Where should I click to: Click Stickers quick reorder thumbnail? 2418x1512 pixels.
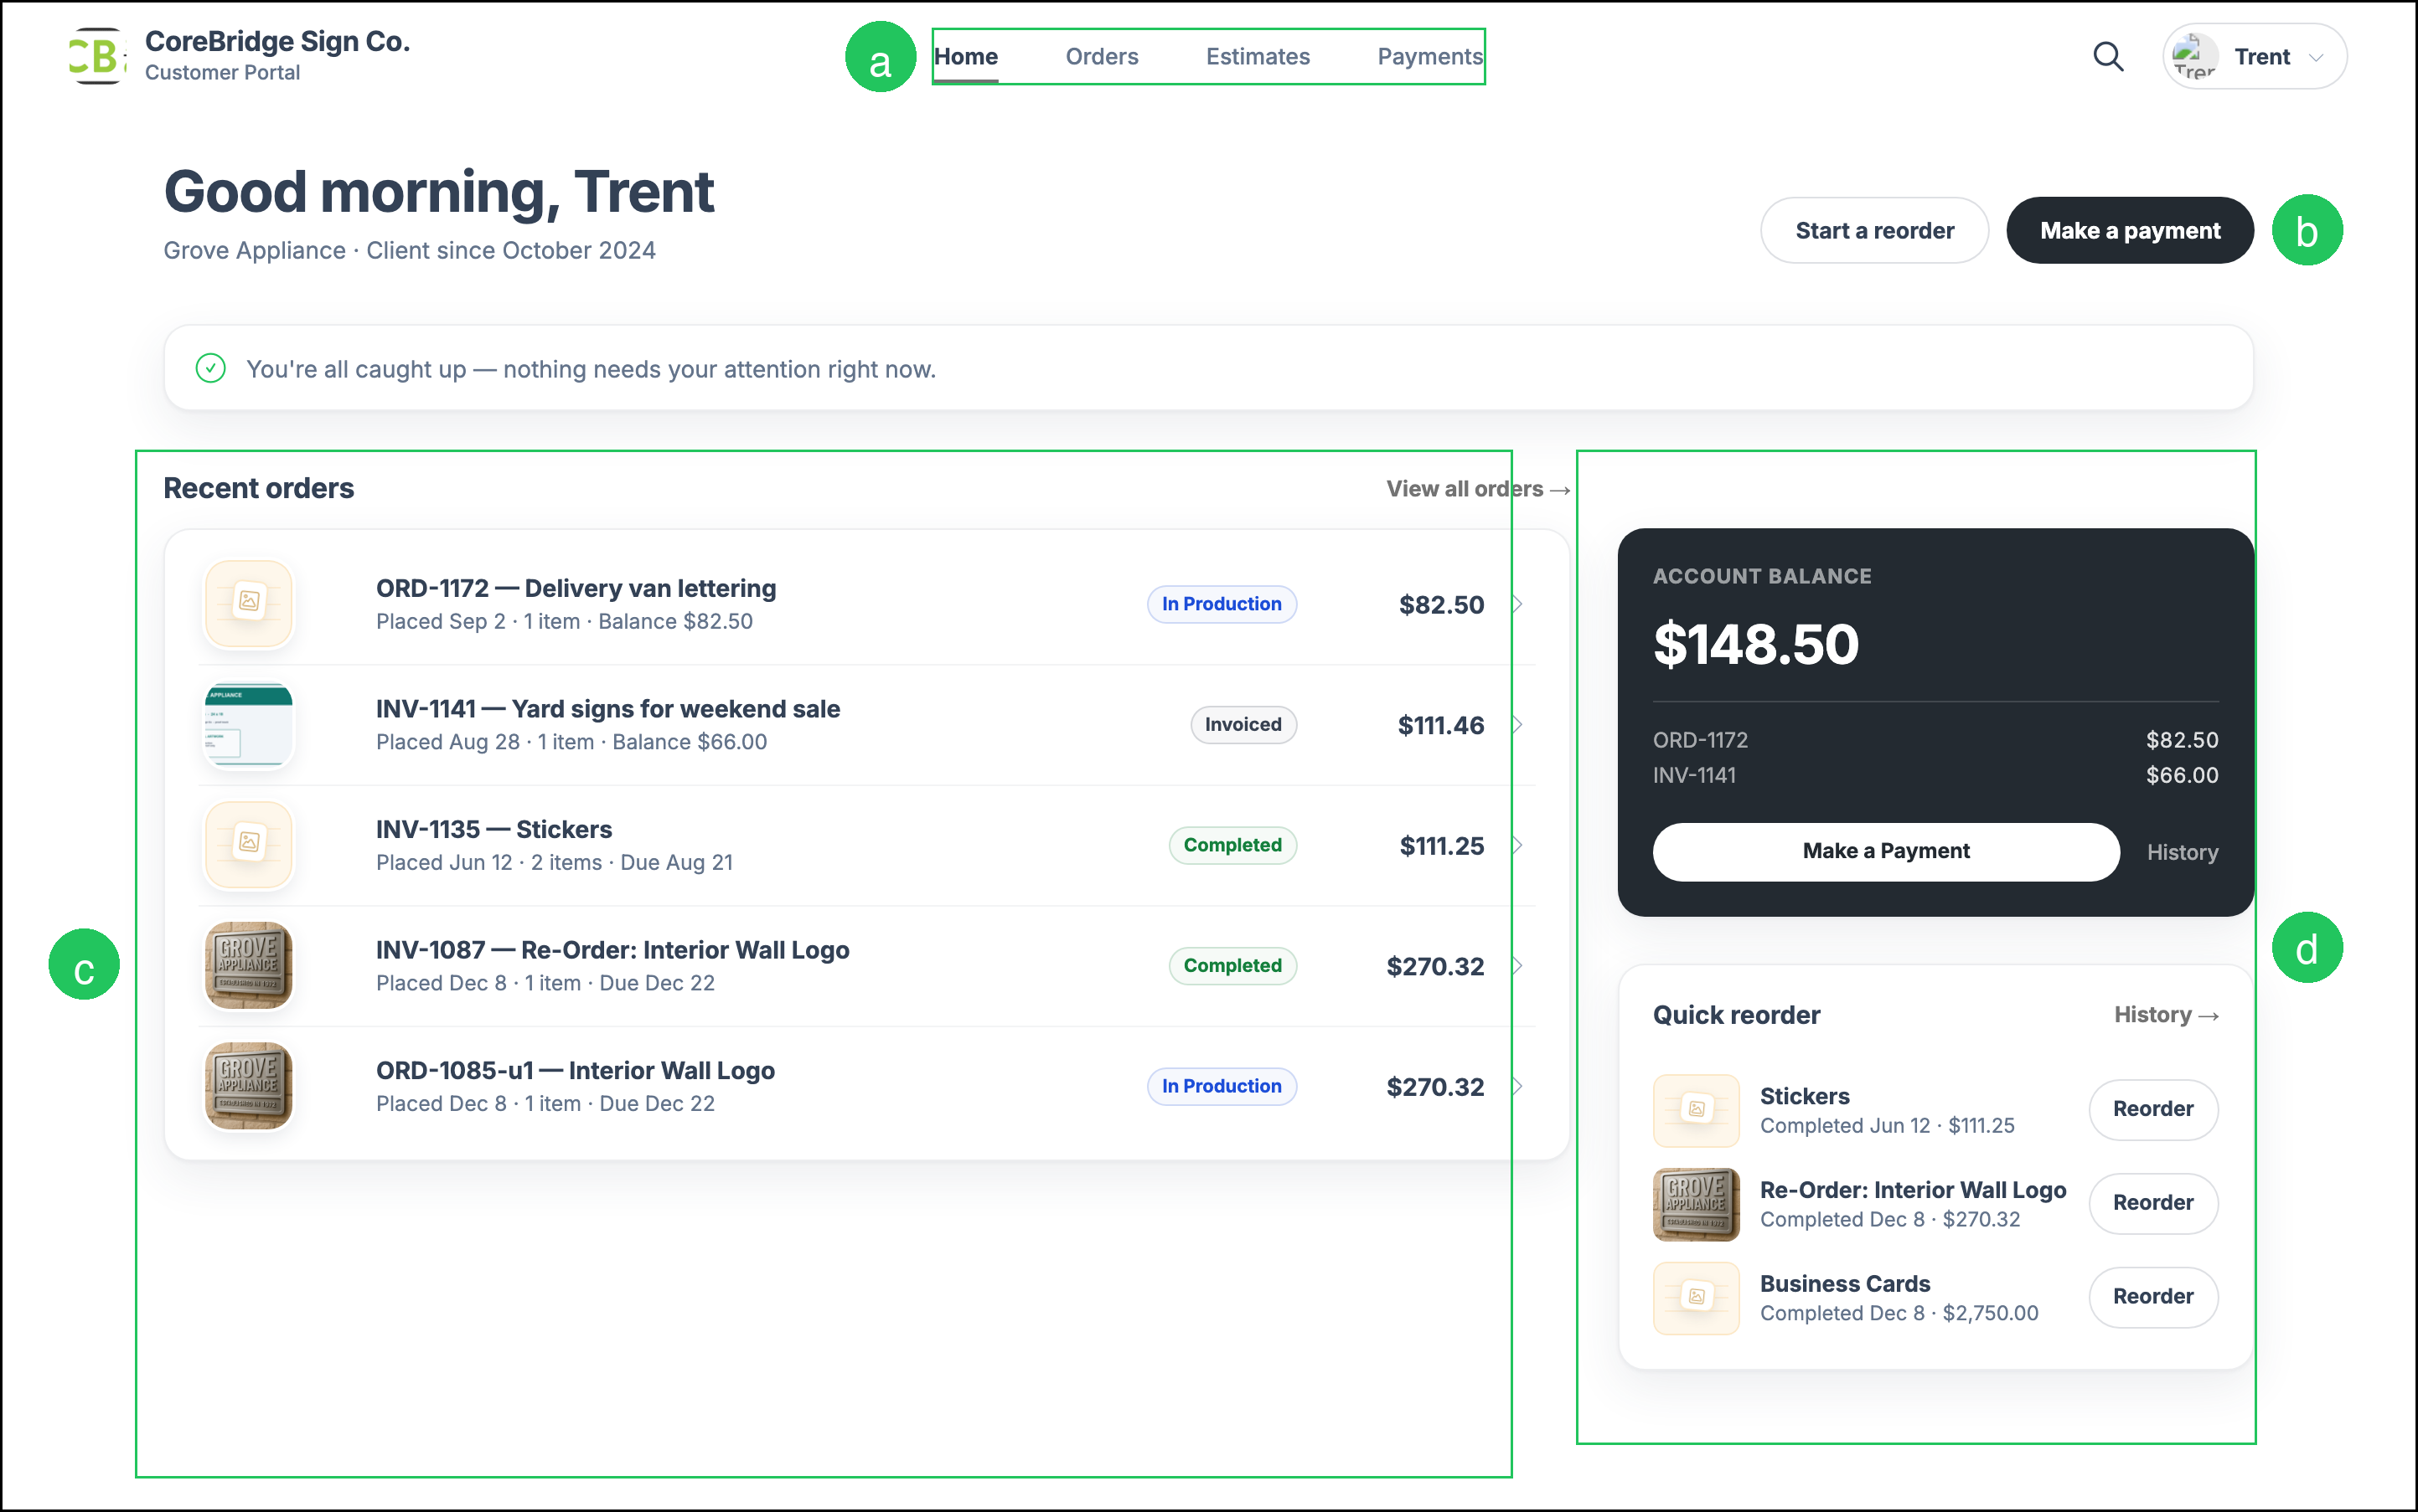[x=1697, y=1110]
